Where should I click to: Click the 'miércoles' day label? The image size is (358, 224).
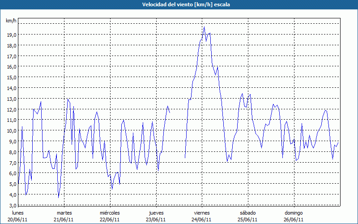[x=110, y=213]
